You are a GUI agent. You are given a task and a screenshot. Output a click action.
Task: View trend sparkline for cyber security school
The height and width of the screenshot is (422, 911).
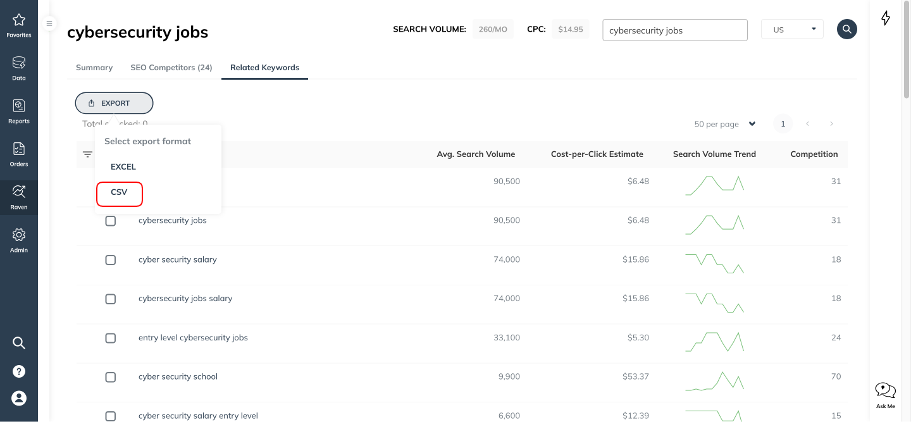(x=715, y=380)
